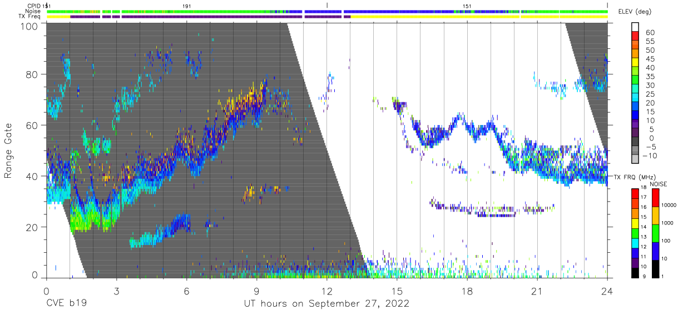Click the white top segment of the elevation colorbar
This screenshot has height=315, width=683.
tap(635, 27)
